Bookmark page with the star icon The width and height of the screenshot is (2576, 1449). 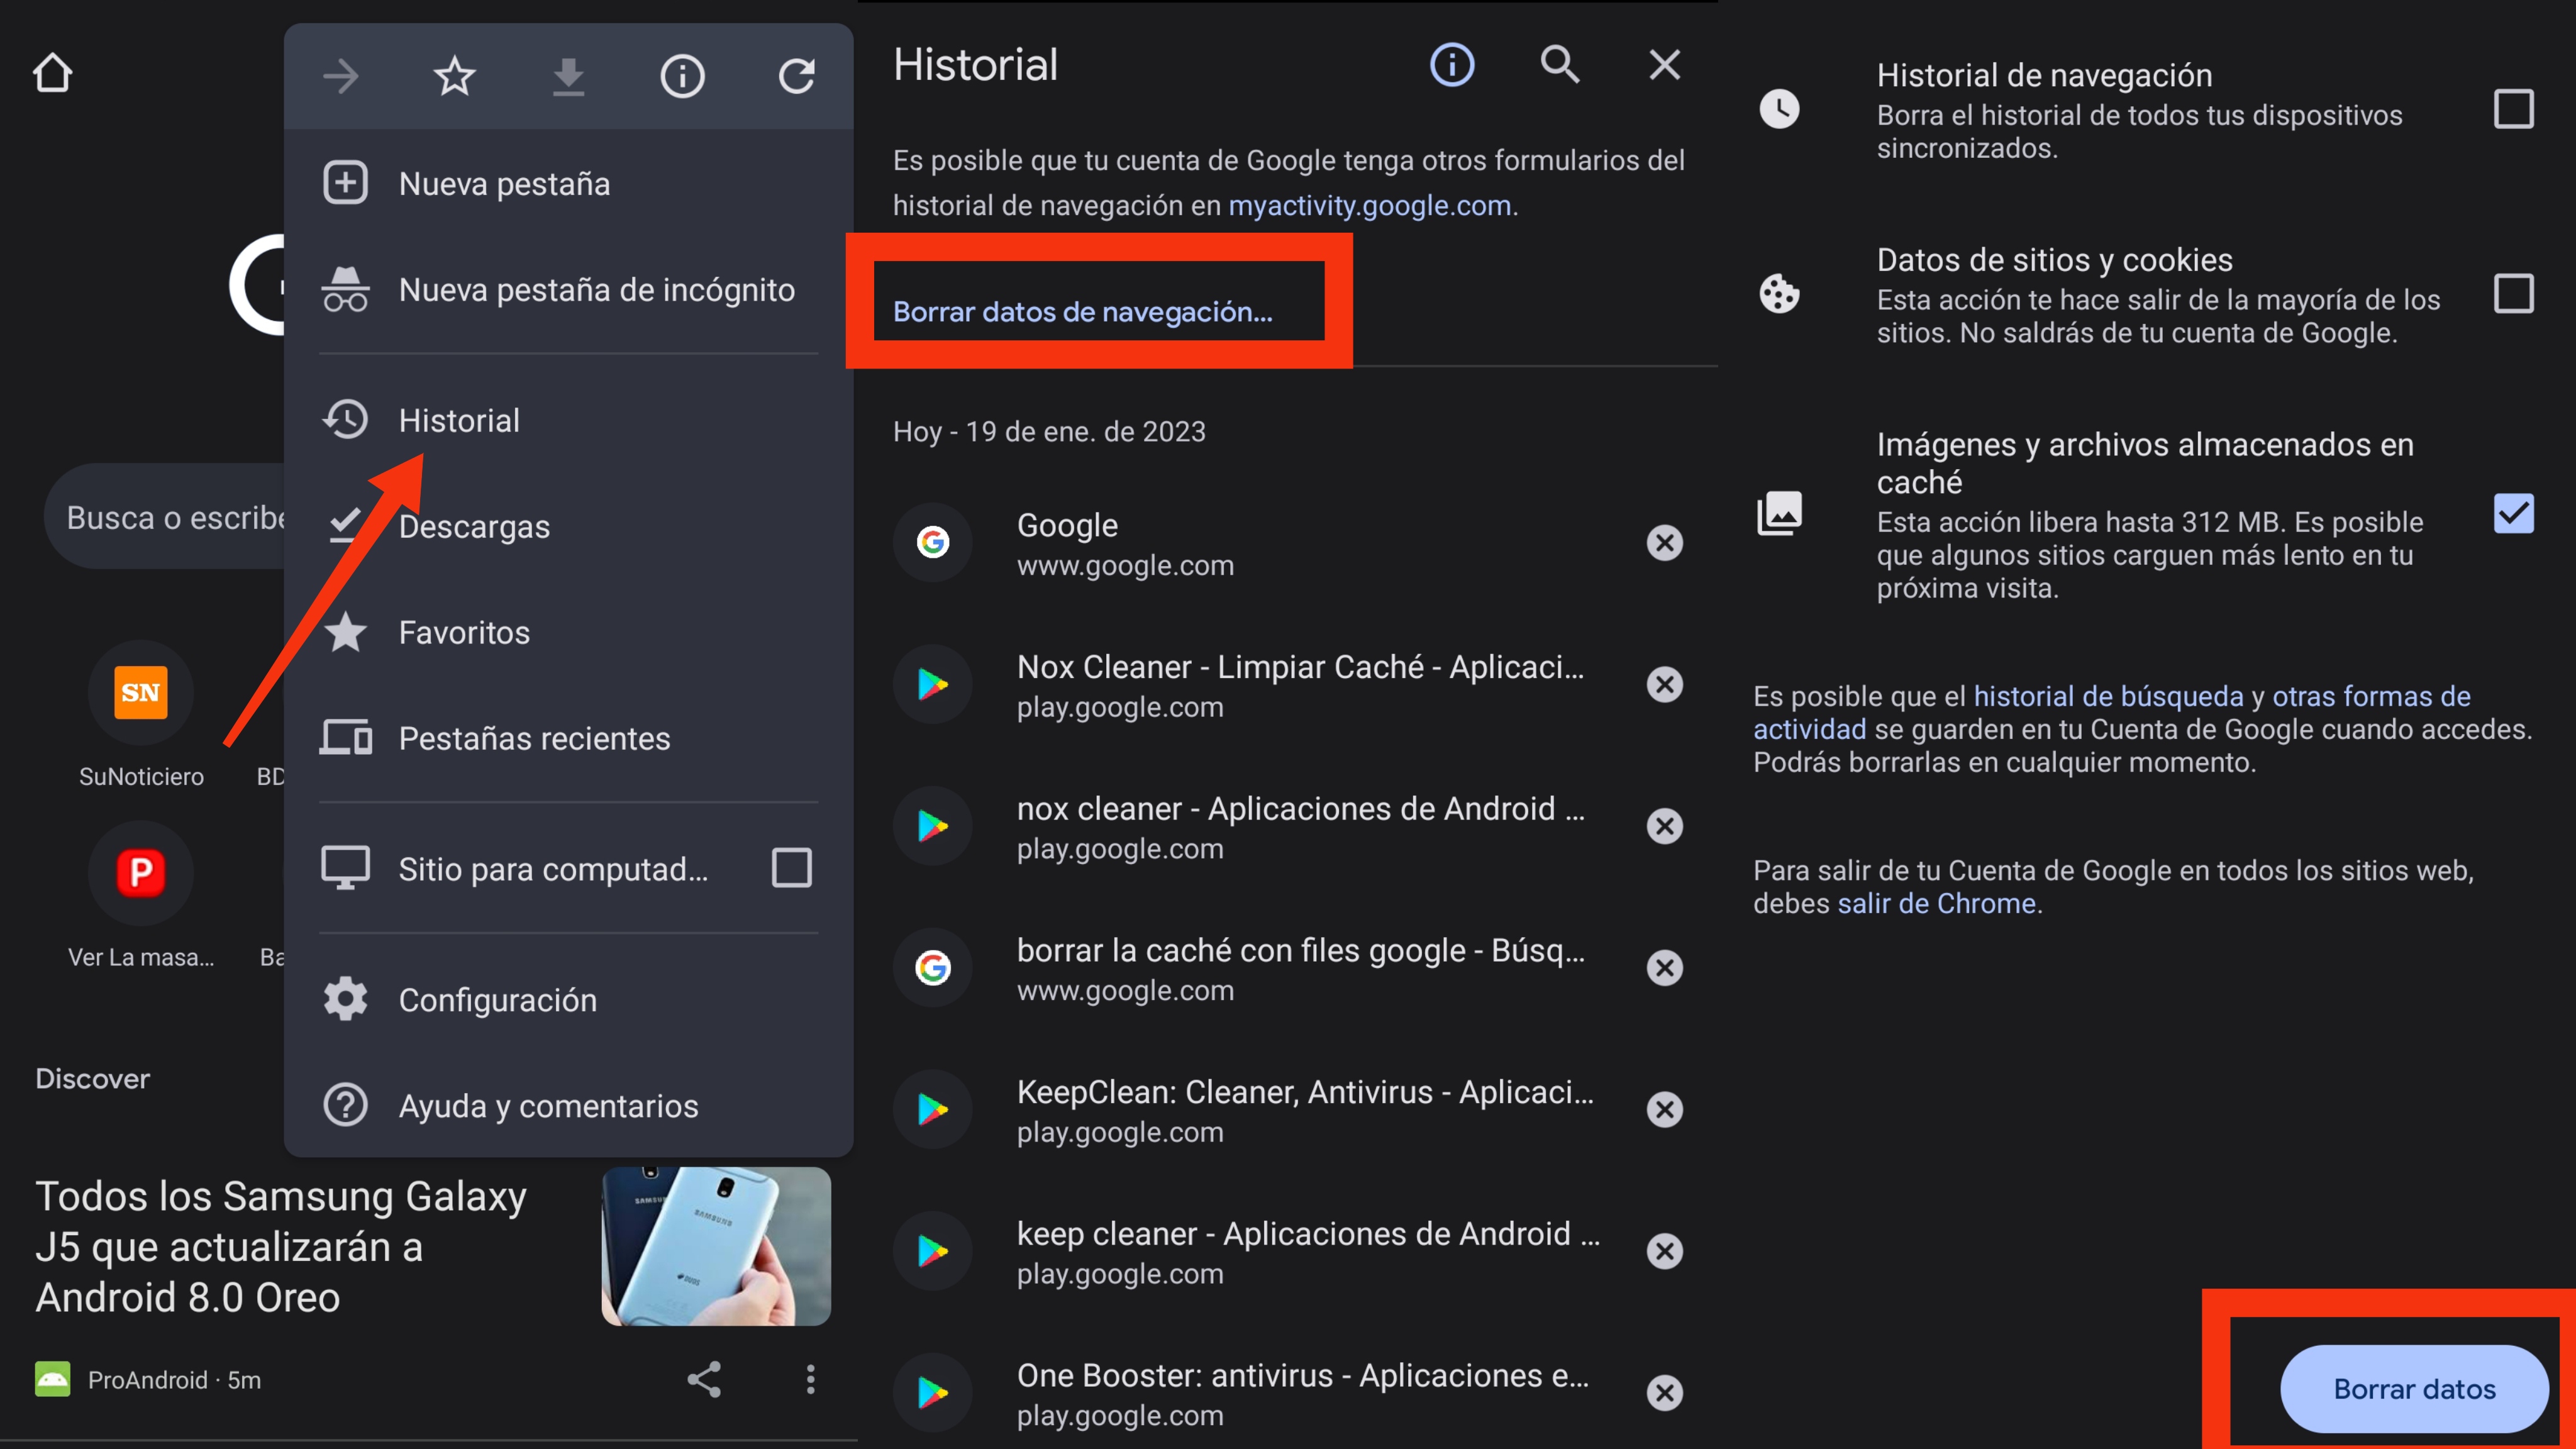tap(454, 76)
